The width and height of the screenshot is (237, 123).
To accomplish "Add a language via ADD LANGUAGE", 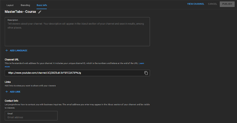I will tap(19, 50).
